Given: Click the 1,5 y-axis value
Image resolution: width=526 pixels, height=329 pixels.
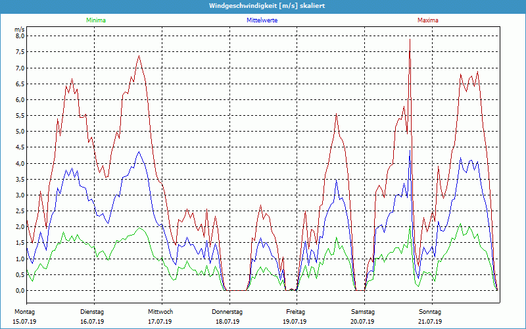Looking at the screenshot, I should [x=20, y=243].
